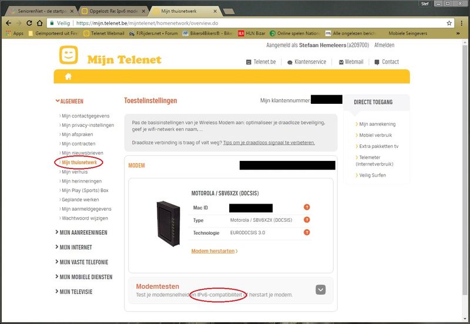Close the Mijn thuisnetwerk tab
The image size is (470, 324).
(215, 11)
